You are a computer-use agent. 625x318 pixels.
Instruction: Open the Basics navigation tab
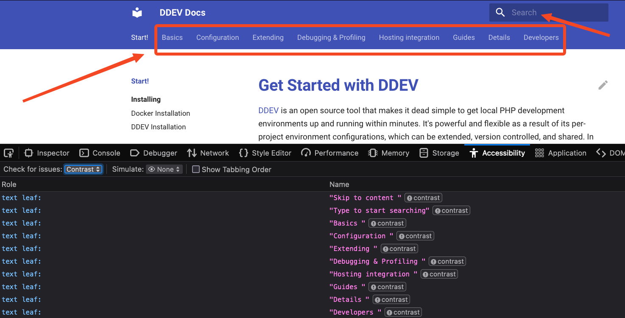pyautogui.click(x=172, y=37)
